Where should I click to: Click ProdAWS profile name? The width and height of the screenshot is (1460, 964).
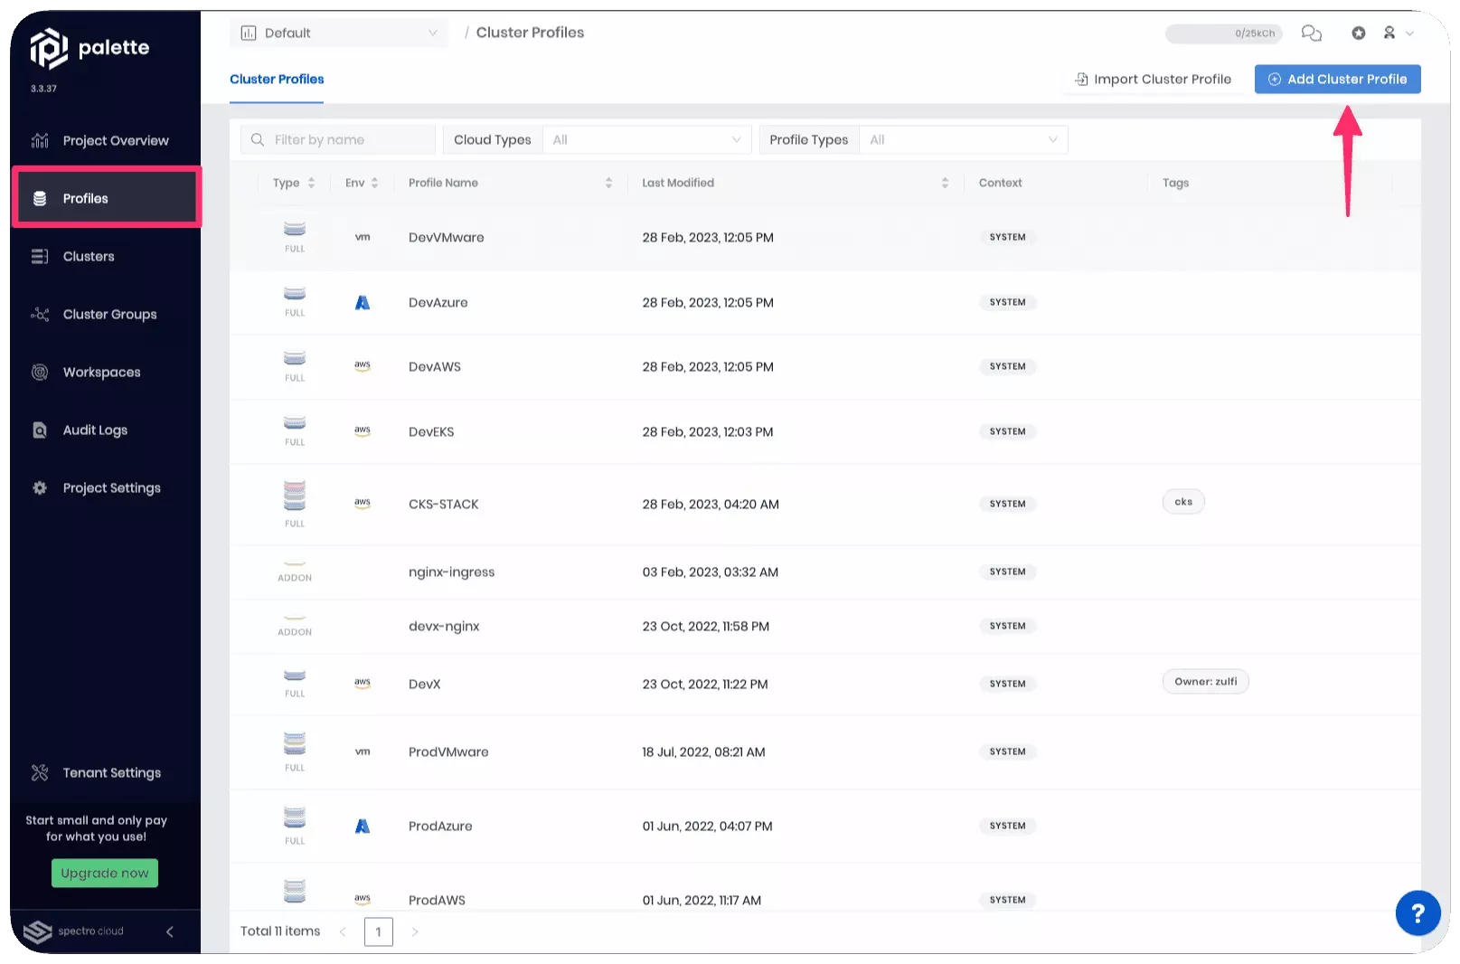point(437,901)
